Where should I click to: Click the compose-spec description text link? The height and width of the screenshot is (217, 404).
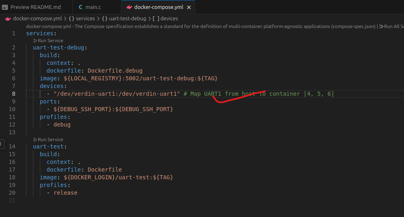click(x=199, y=26)
